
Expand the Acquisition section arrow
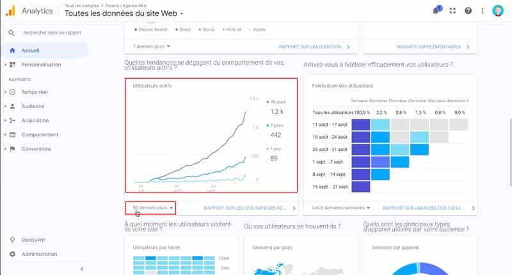5,120
